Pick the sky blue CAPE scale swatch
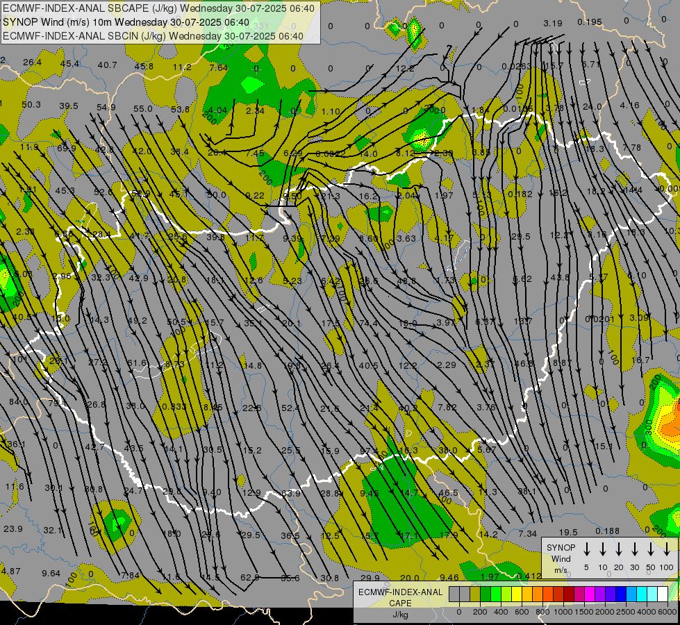Screen dimensions: 680x625 pos(631,594)
